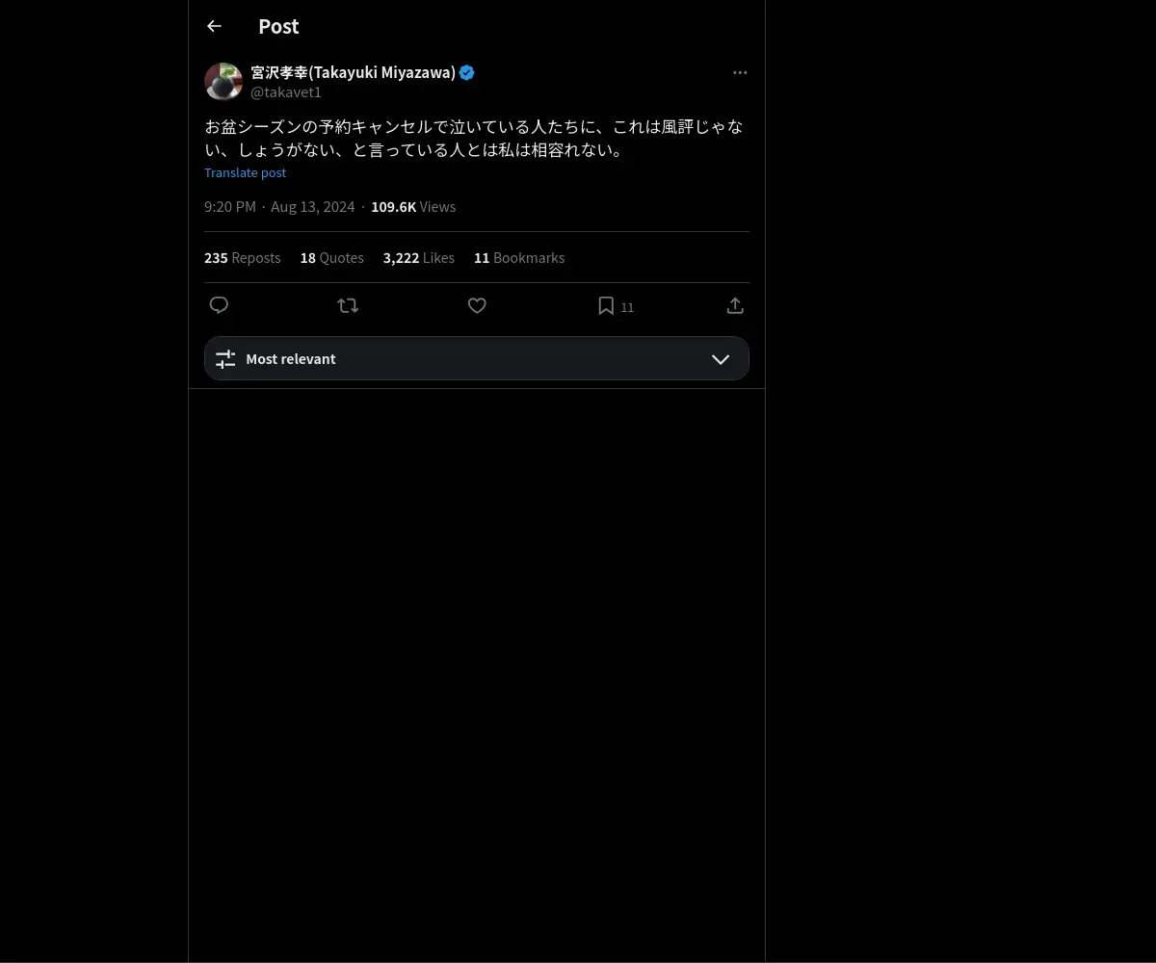Open the 9:20 PM Aug 13, 2024 timestamp
The height and width of the screenshot is (963, 1156).
pos(279,207)
